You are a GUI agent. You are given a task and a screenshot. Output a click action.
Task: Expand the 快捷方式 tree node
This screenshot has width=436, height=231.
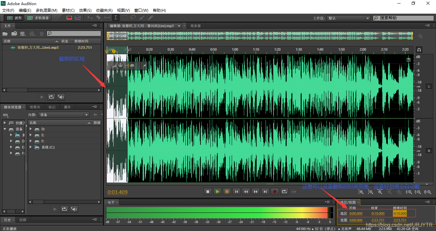click(5, 123)
